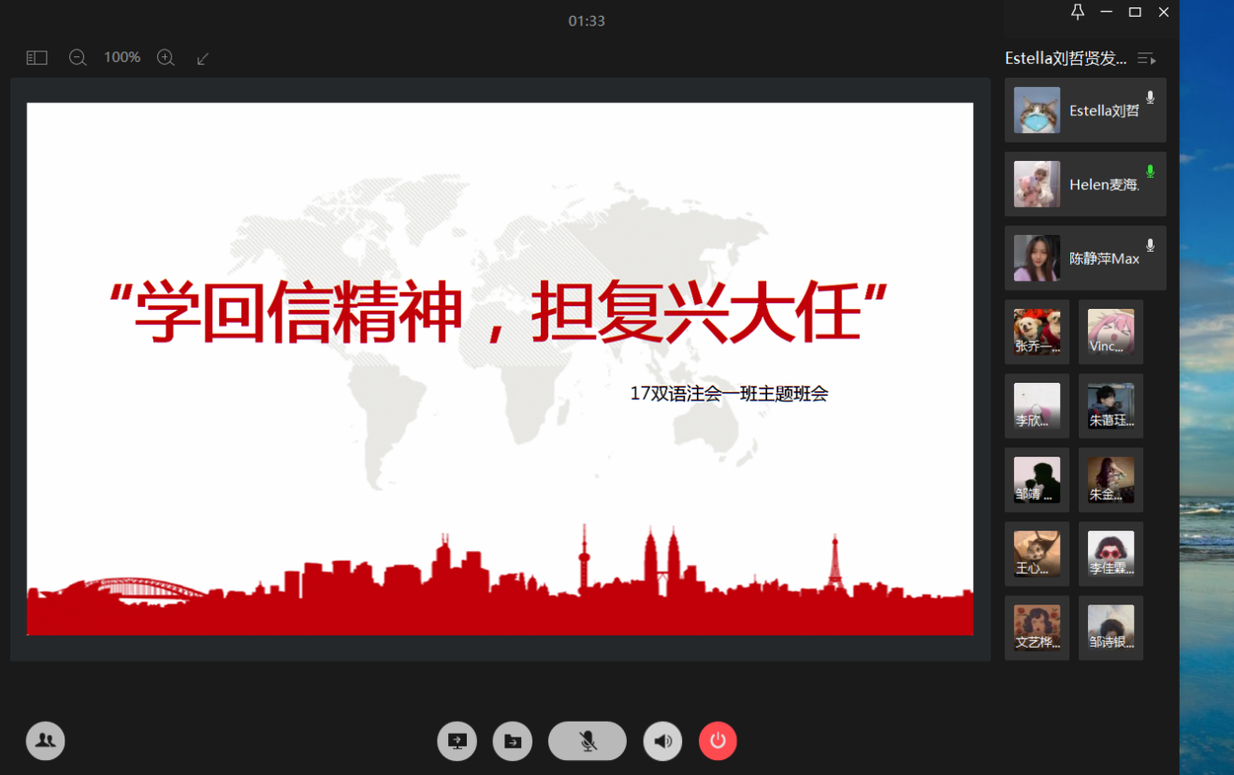Click the Vinc... participant thumbnail
This screenshot has width=1234, height=775.
[x=1111, y=332]
